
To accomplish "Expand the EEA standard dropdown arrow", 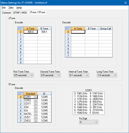I will 36,107.
